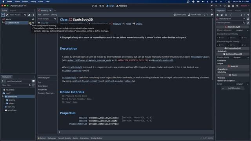Open the Third Person Shooter Demo link
Viewport: 251px width, 141px height.
coord(77,99)
